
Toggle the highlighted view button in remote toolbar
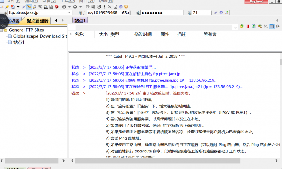271,26
